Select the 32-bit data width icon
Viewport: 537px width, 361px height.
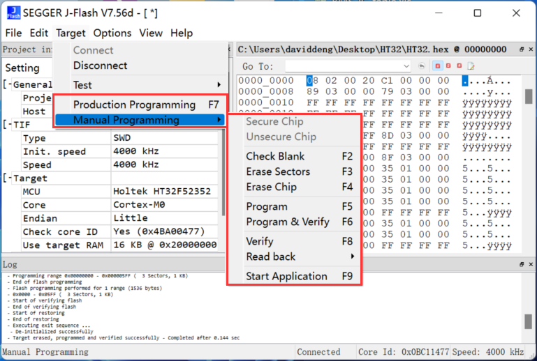459,66
